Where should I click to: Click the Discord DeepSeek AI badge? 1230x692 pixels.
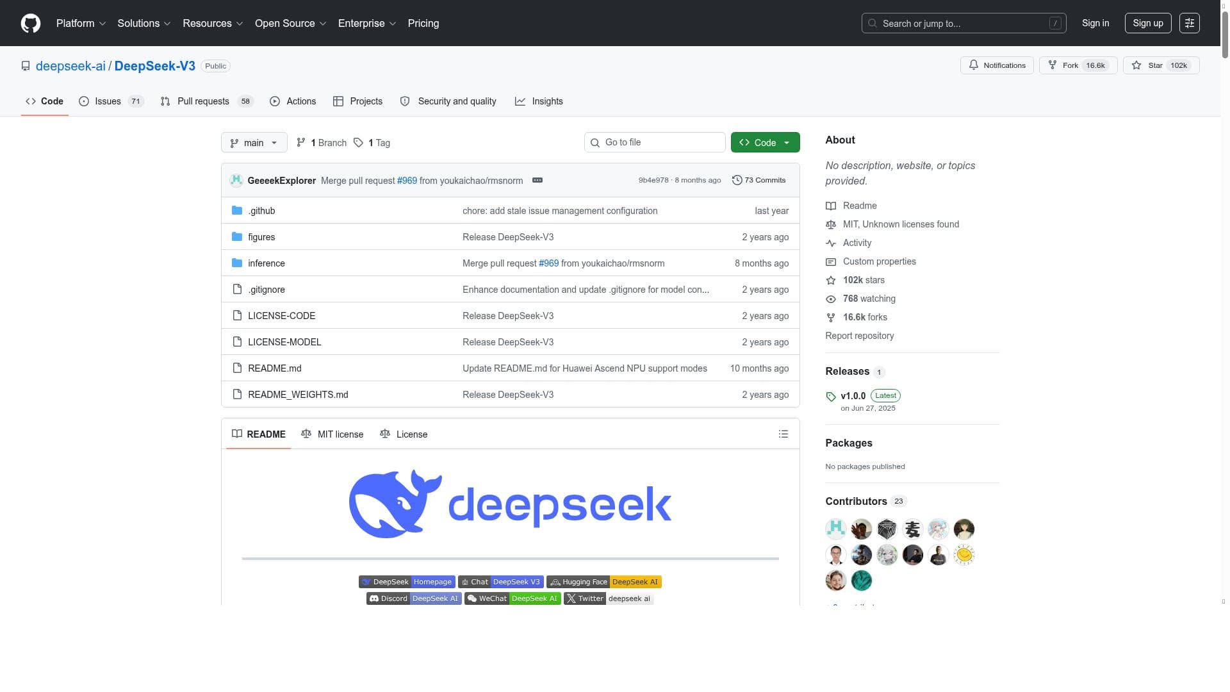click(x=414, y=598)
